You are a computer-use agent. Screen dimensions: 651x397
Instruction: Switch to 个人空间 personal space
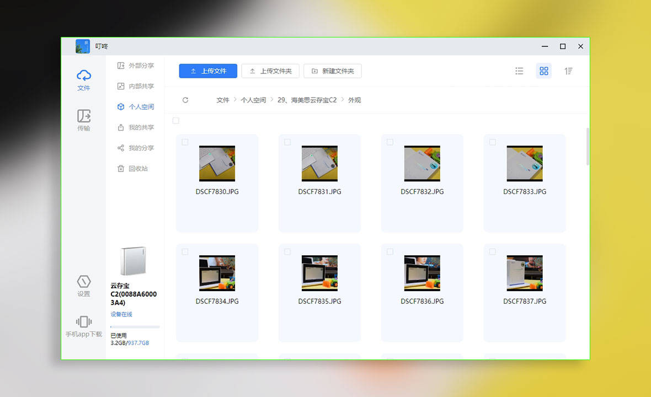tap(135, 106)
